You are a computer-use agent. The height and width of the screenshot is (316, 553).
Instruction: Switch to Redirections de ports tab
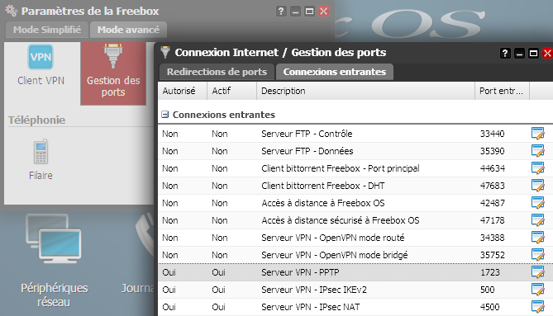pyautogui.click(x=217, y=72)
